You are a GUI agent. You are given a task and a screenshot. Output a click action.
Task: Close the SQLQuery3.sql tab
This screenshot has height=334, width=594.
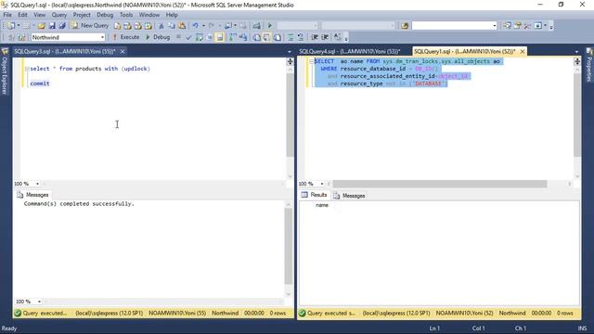(123, 51)
